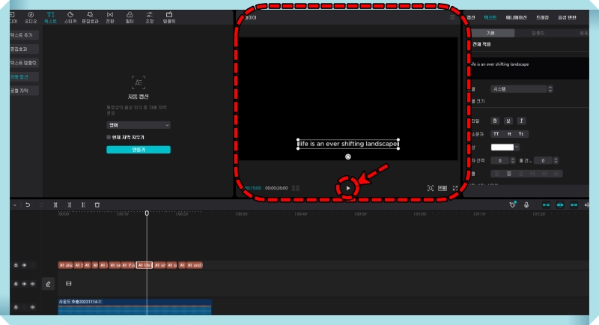
Task: Select 텍스트 템플릿 in the left sidebar
Action: [24, 63]
